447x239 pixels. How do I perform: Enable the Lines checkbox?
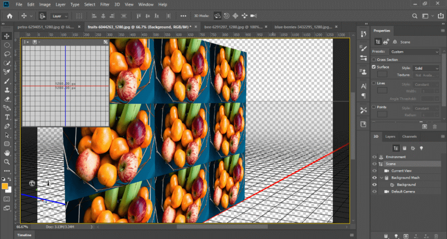pos(374,83)
